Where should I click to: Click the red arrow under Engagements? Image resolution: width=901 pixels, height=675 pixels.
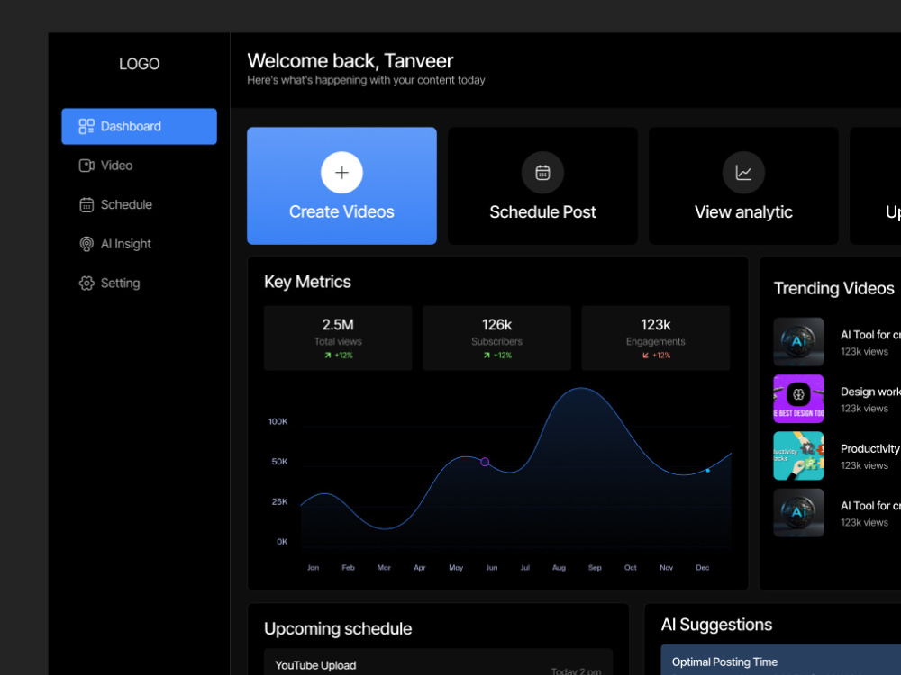point(645,355)
